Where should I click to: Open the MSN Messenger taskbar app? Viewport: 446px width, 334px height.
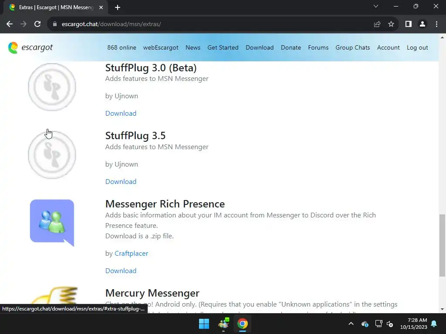click(x=223, y=324)
